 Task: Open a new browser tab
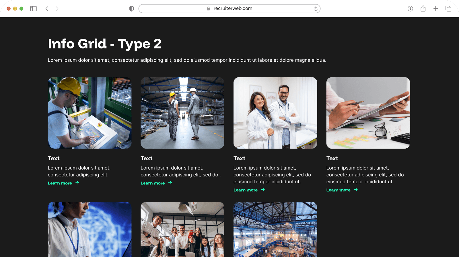pyautogui.click(x=435, y=9)
